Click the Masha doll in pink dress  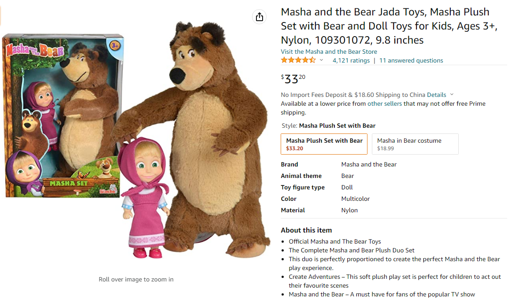point(145,198)
